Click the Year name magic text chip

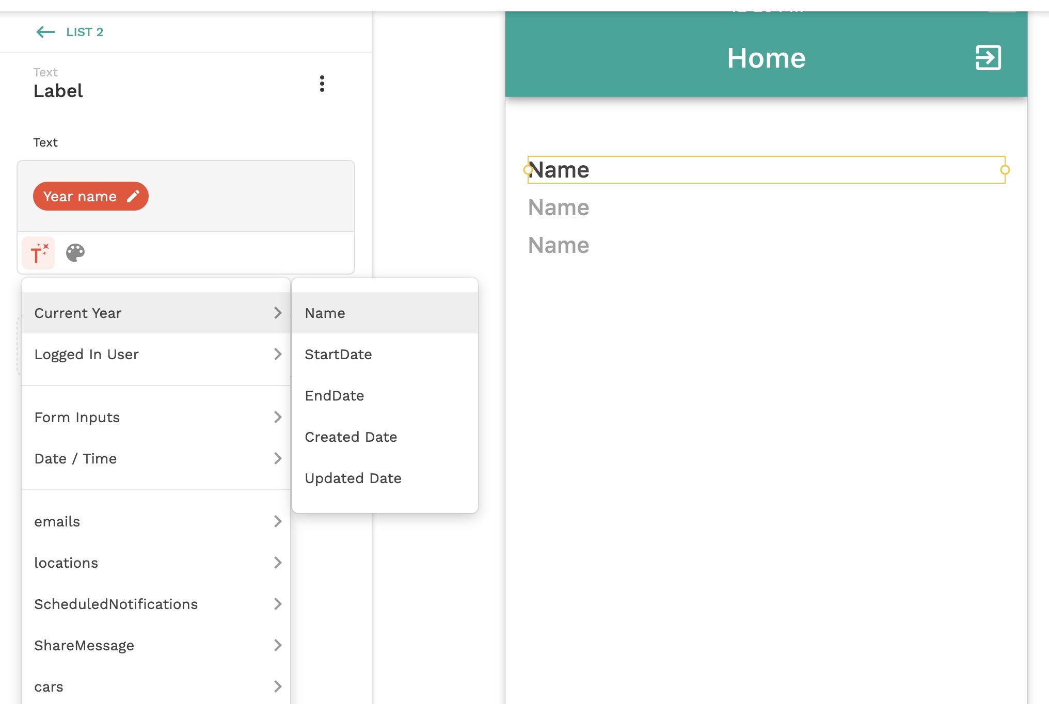(80, 196)
